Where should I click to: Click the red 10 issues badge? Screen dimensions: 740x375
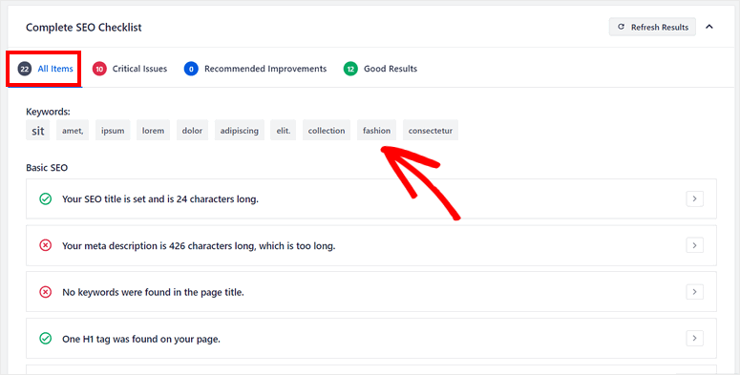pyautogui.click(x=99, y=69)
